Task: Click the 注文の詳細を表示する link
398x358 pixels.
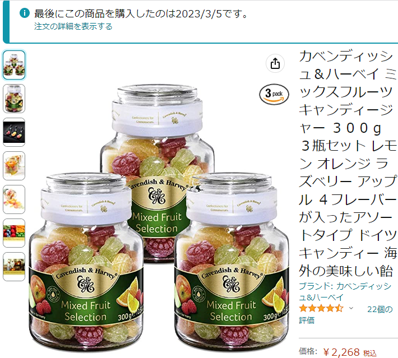Action: [73, 26]
